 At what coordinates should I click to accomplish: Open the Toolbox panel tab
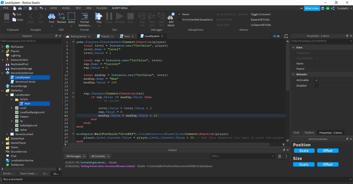click(x=309, y=133)
